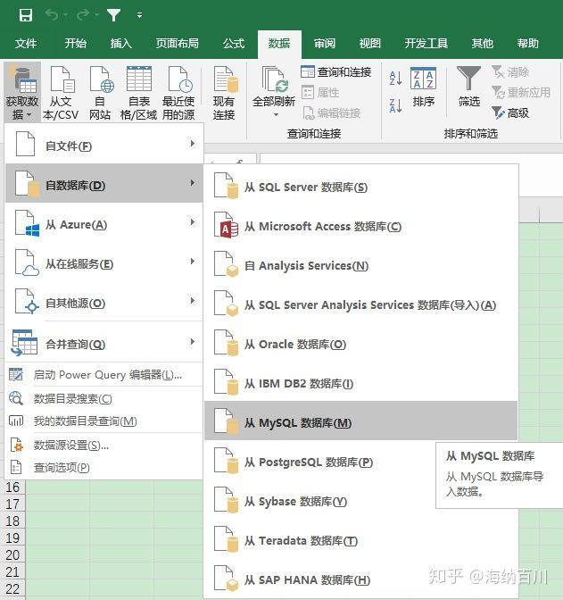Choose 从 Sybase 数据库(Y)
Image resolution: width=563 pixels, height=600 pixels.
tap(360, 501)
